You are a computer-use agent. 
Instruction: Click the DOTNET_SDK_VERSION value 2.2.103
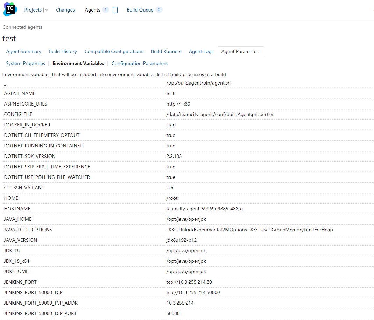174,156
